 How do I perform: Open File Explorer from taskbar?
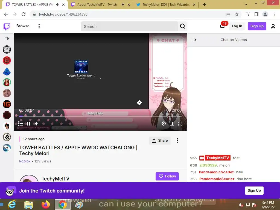28,205
